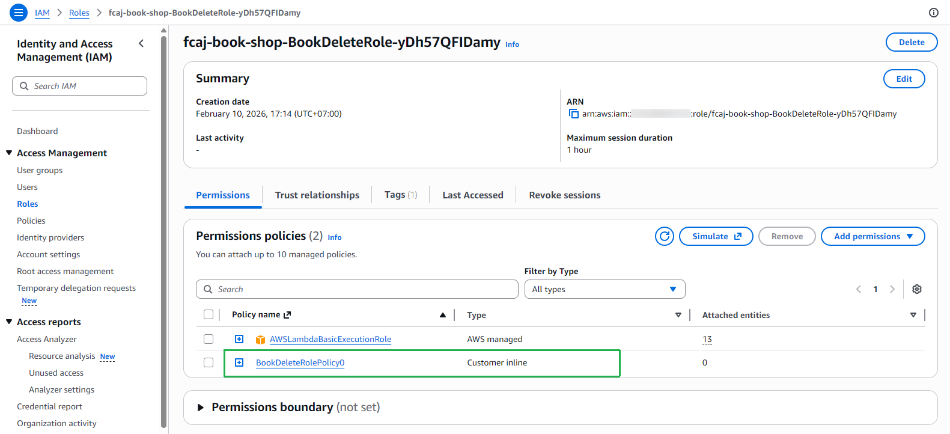This screenshot has width=950, height=434.
Task: Go to next page of policies
Action: (x=892, y=289)
